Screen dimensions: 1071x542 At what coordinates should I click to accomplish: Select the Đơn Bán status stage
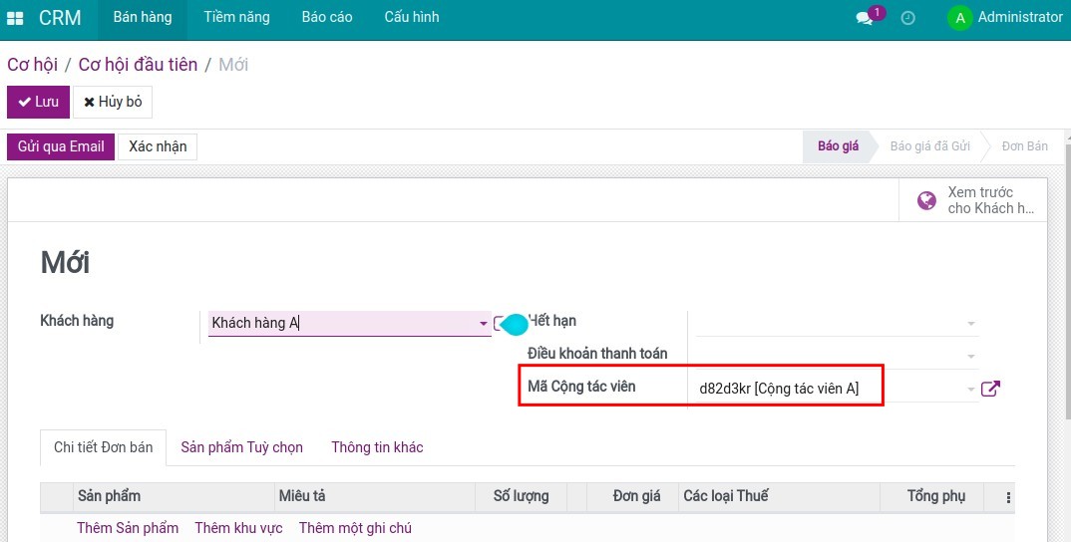(1024, 146)
